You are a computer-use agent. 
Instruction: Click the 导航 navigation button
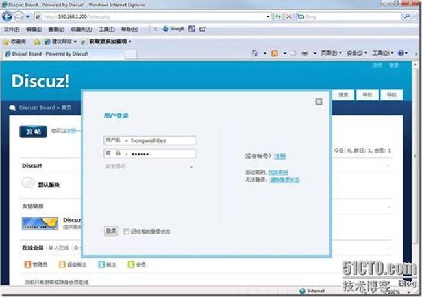[x=391, y=94]
